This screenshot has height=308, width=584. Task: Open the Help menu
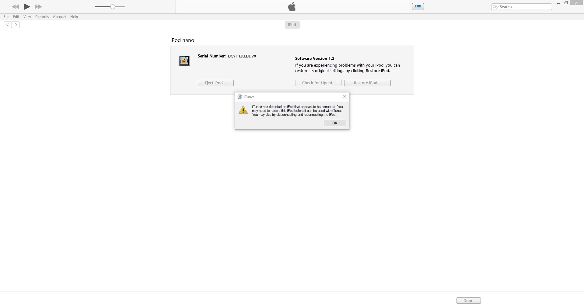click(74, 17)
